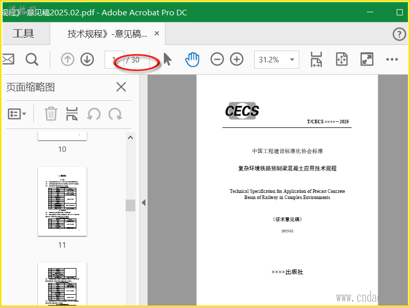410x307 pixels.
Task: Click the fit width scrolling icon
Action: tap(316, 59)
